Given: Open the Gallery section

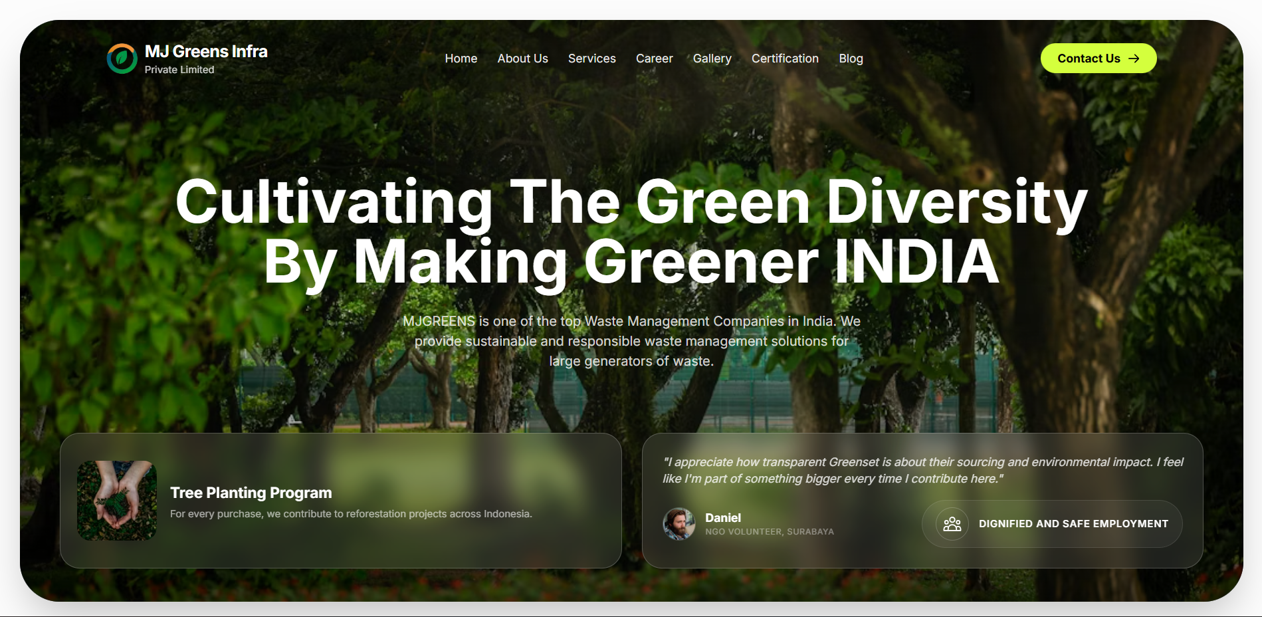Looking at the screenshot, I should 712,59.
